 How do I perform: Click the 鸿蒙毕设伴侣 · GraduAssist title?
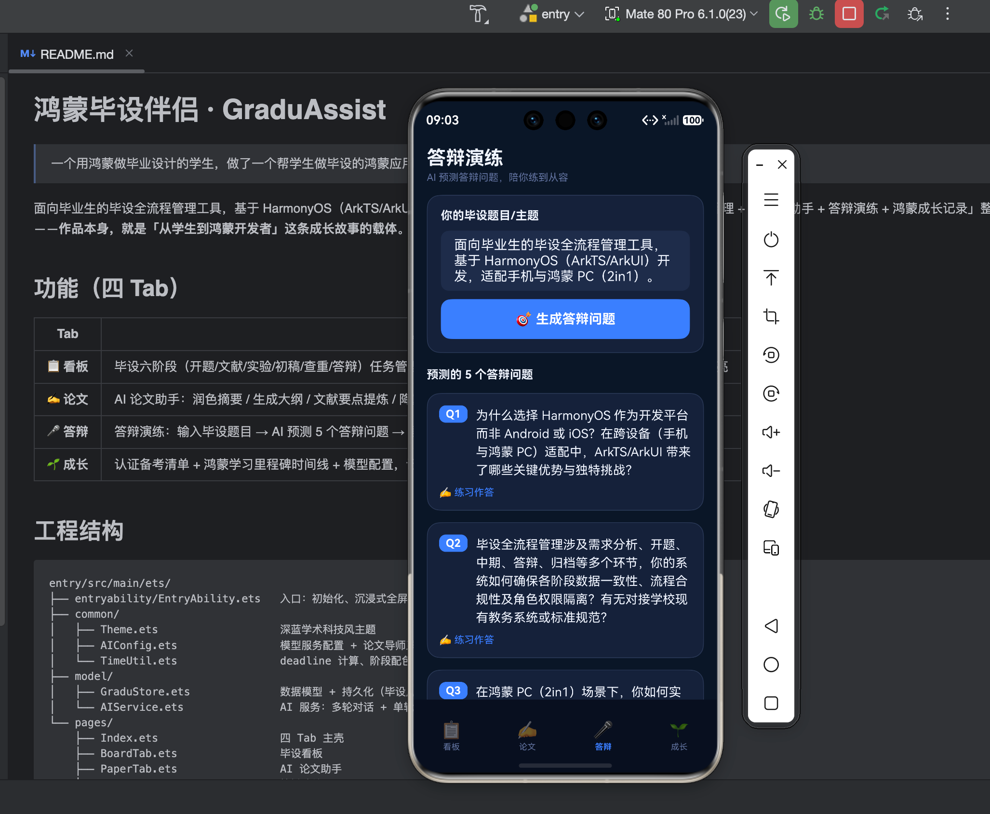coord(210,109)
